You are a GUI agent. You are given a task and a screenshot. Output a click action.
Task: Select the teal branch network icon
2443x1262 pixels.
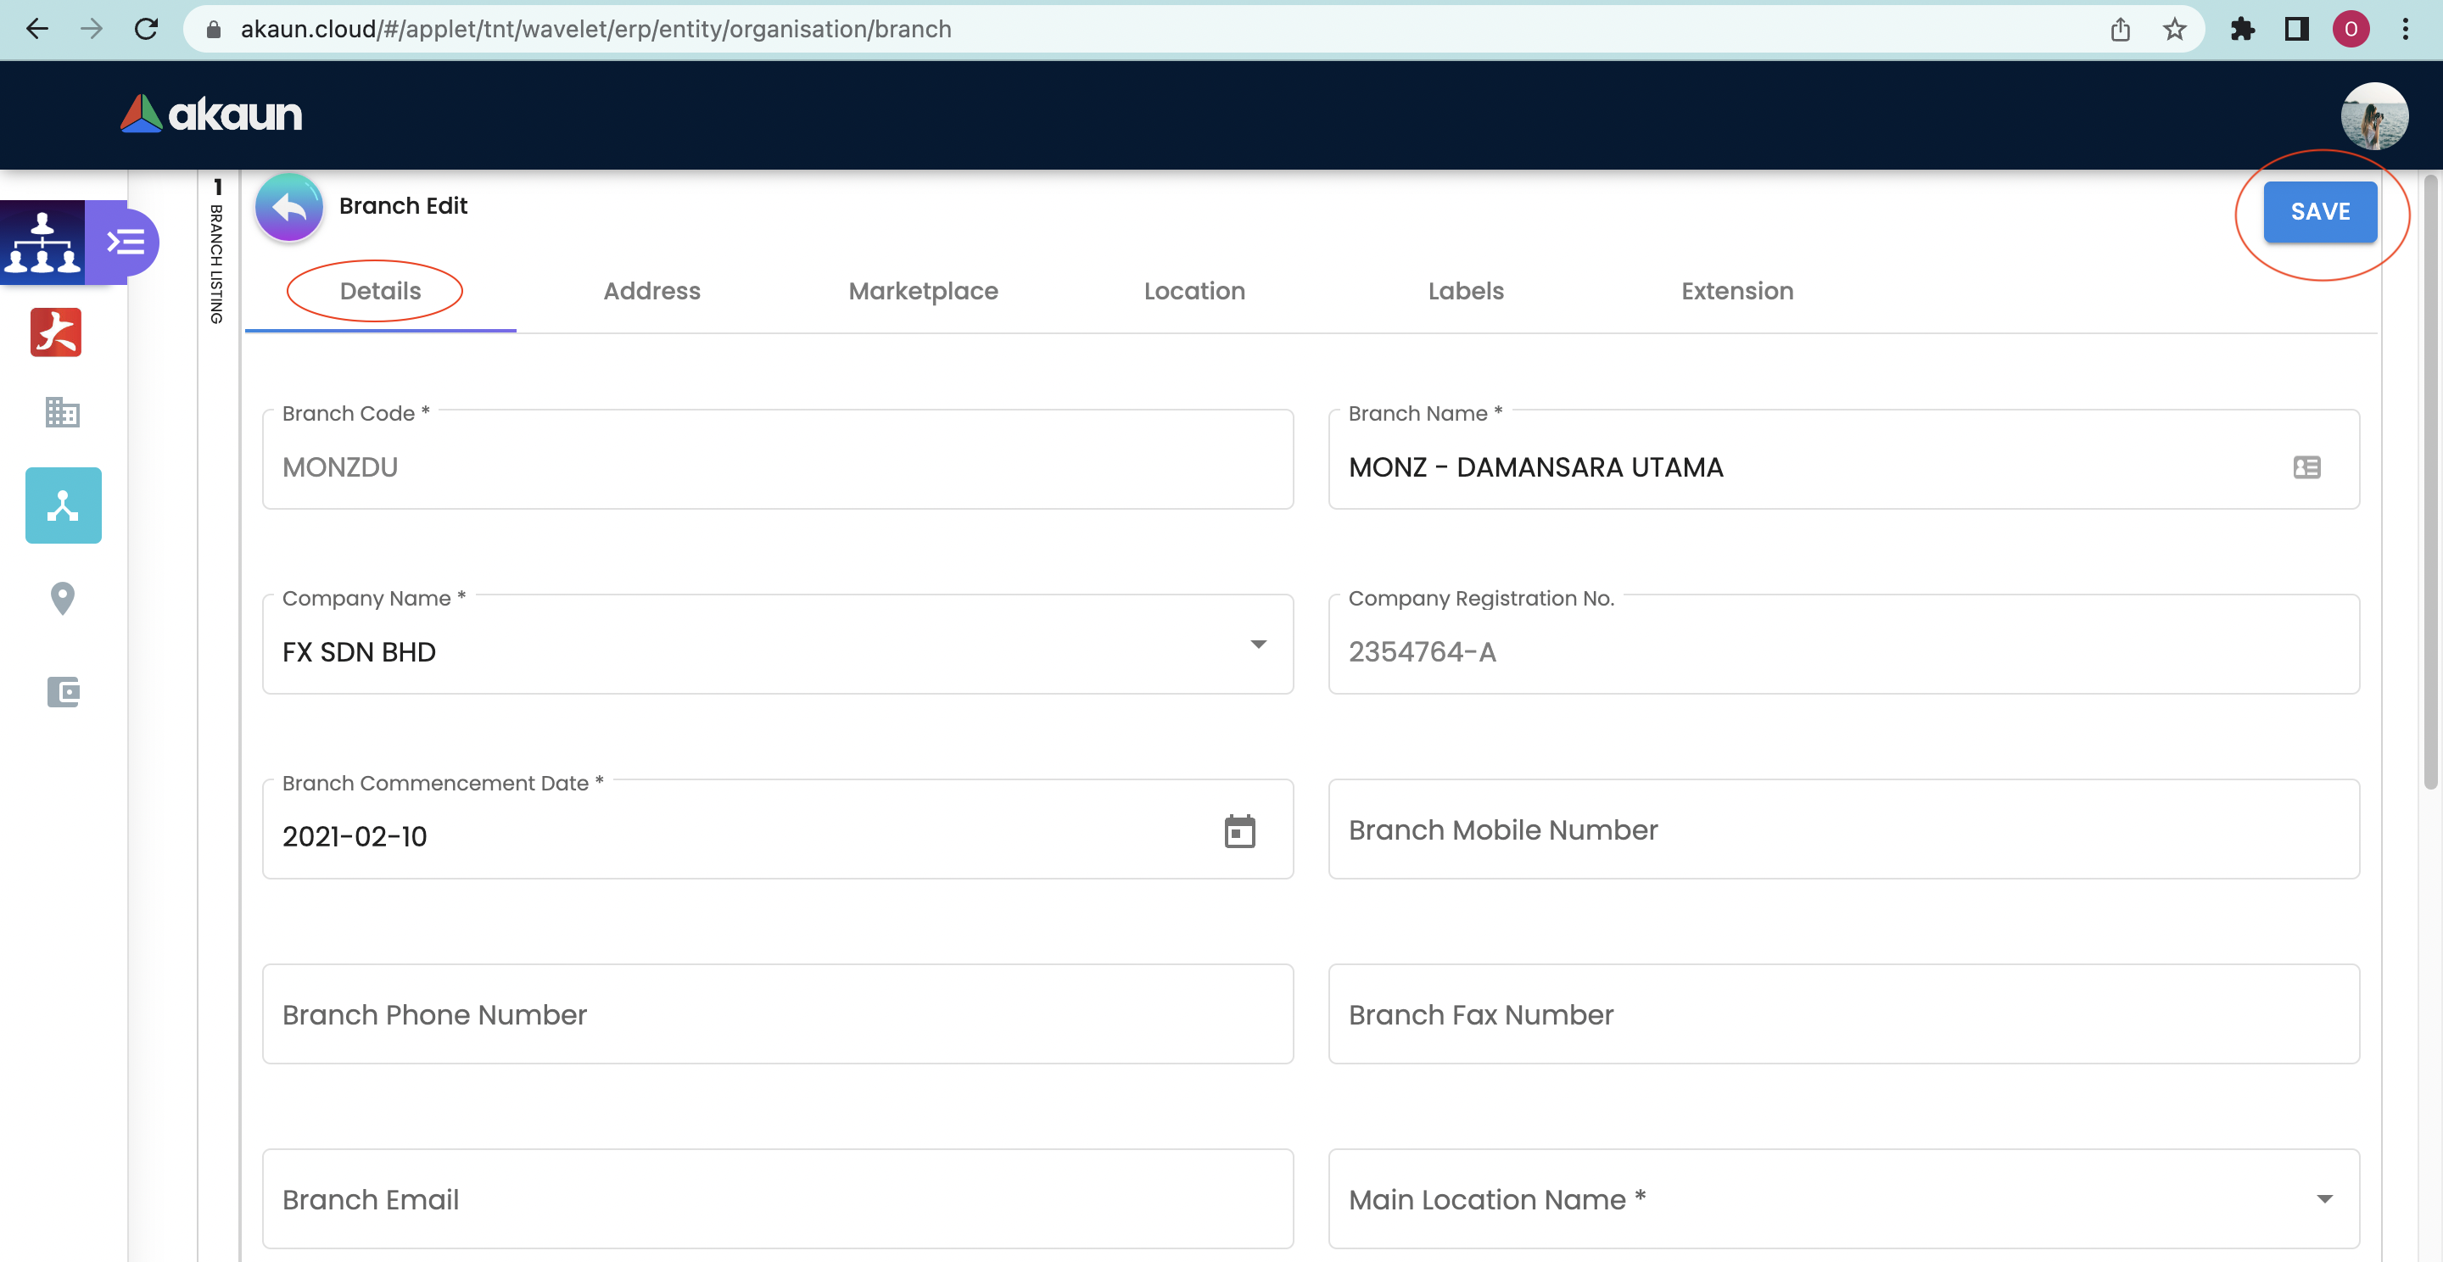[x=63, y=505]
